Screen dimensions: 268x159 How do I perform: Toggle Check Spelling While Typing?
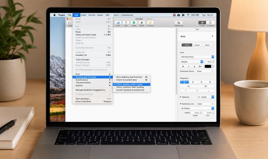coord(131,84)
